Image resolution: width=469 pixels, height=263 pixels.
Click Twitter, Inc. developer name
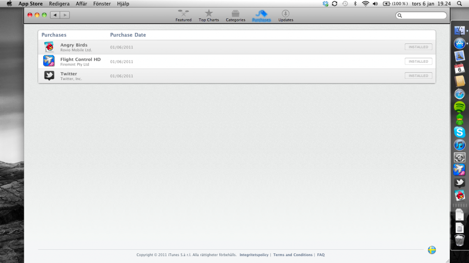coord(71,79)
